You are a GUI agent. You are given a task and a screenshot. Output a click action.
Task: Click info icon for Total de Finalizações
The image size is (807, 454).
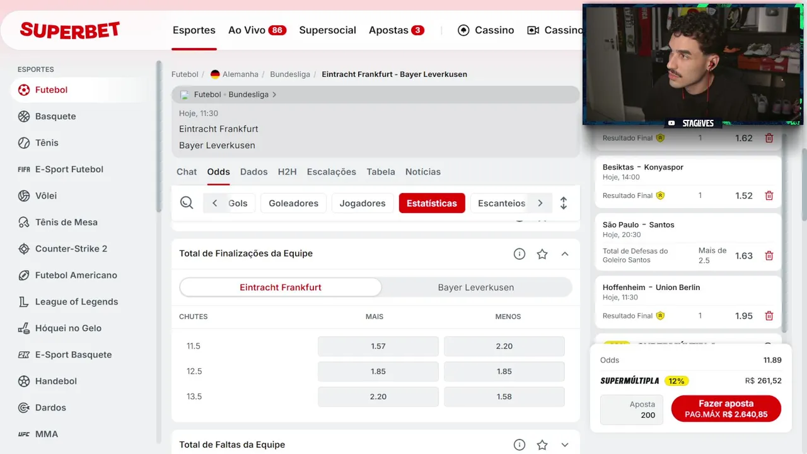[x=520, y=253]
